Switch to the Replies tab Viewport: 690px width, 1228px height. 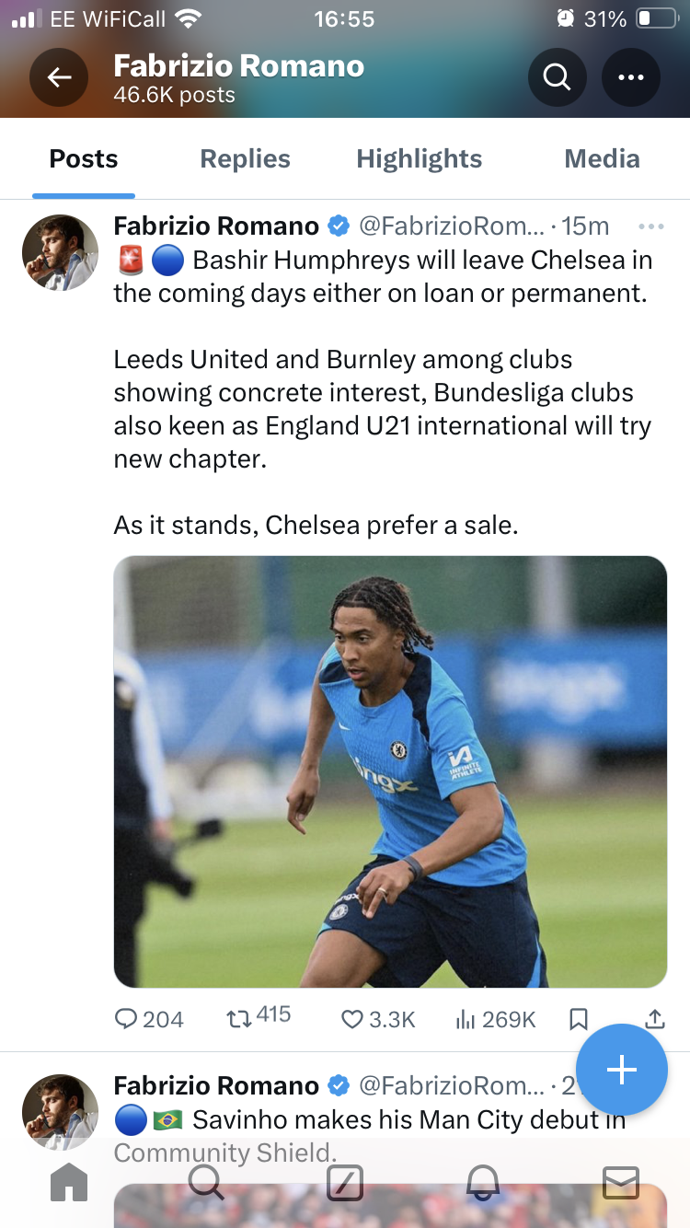pyautogui.click(x=245, y=159)
